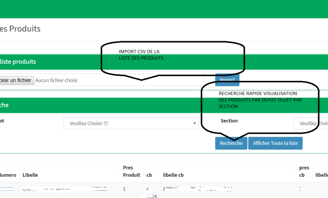The width and height of the screenshot is (328, 198).
Task: Open the first row product number link
Action: click(6, 189)
